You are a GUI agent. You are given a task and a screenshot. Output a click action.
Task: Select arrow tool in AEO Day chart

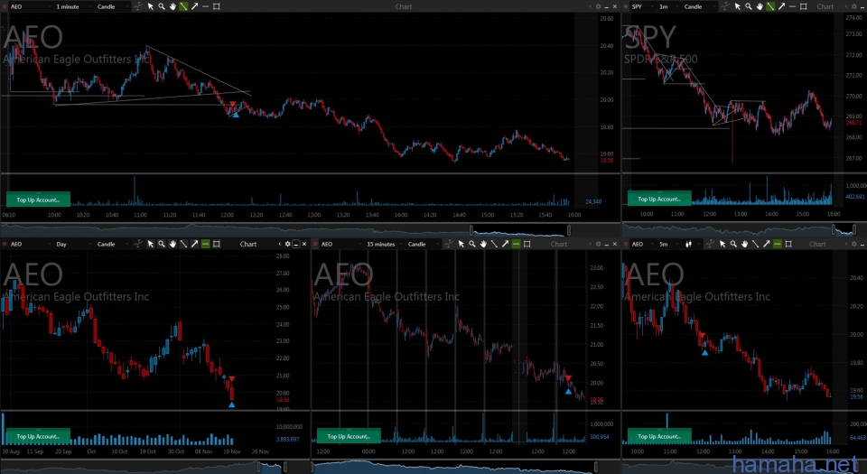point(195,244)
